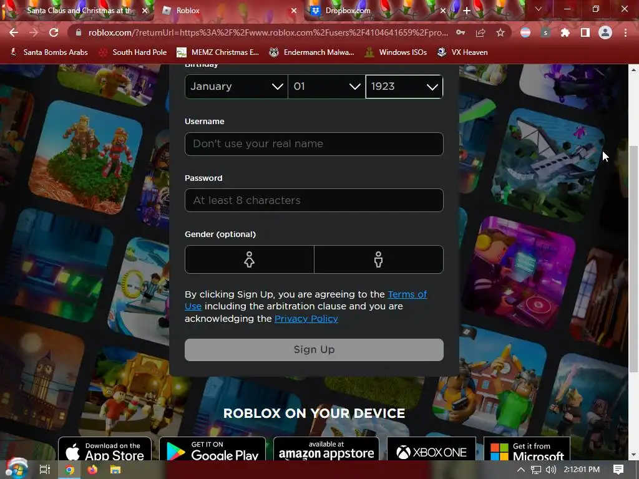Click the site lock icon in address bar

[x=79, y=32]
